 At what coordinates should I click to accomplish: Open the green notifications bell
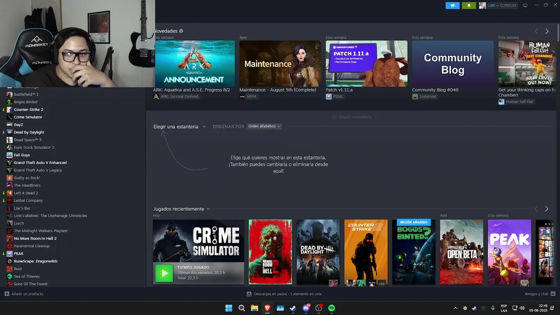tap(469, 5)
